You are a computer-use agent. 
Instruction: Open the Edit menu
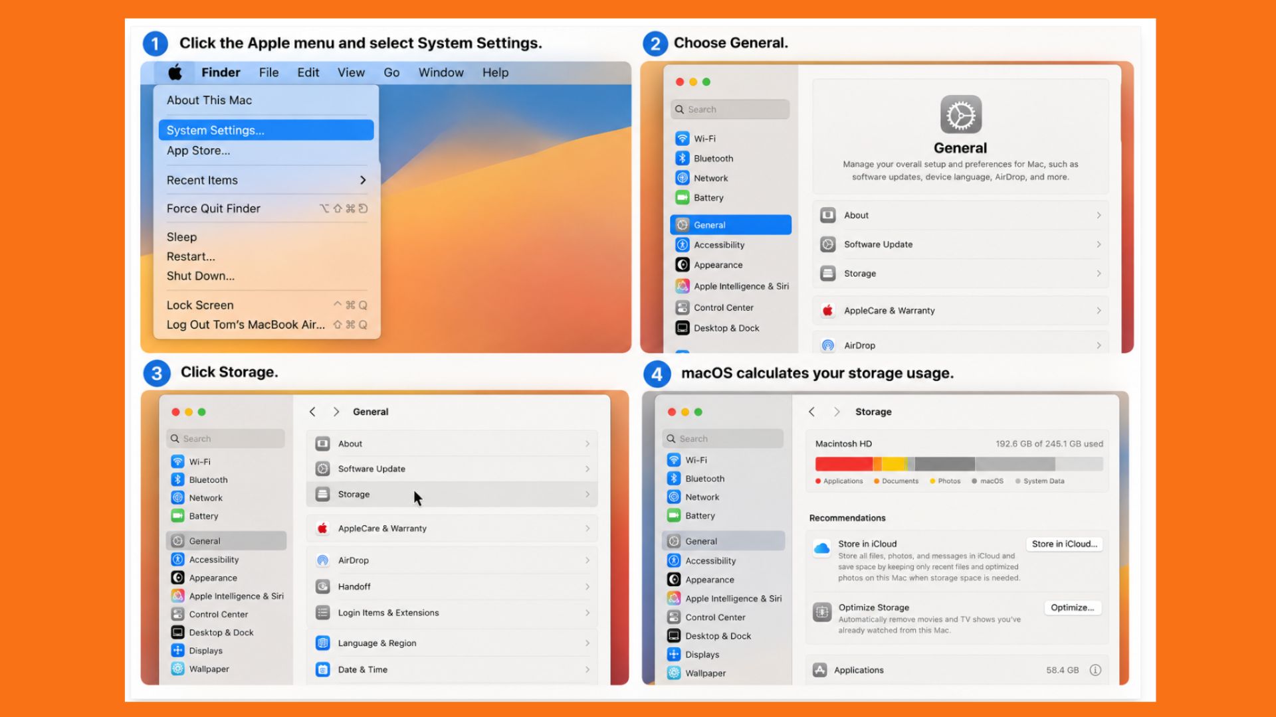[x=308, y=72]
